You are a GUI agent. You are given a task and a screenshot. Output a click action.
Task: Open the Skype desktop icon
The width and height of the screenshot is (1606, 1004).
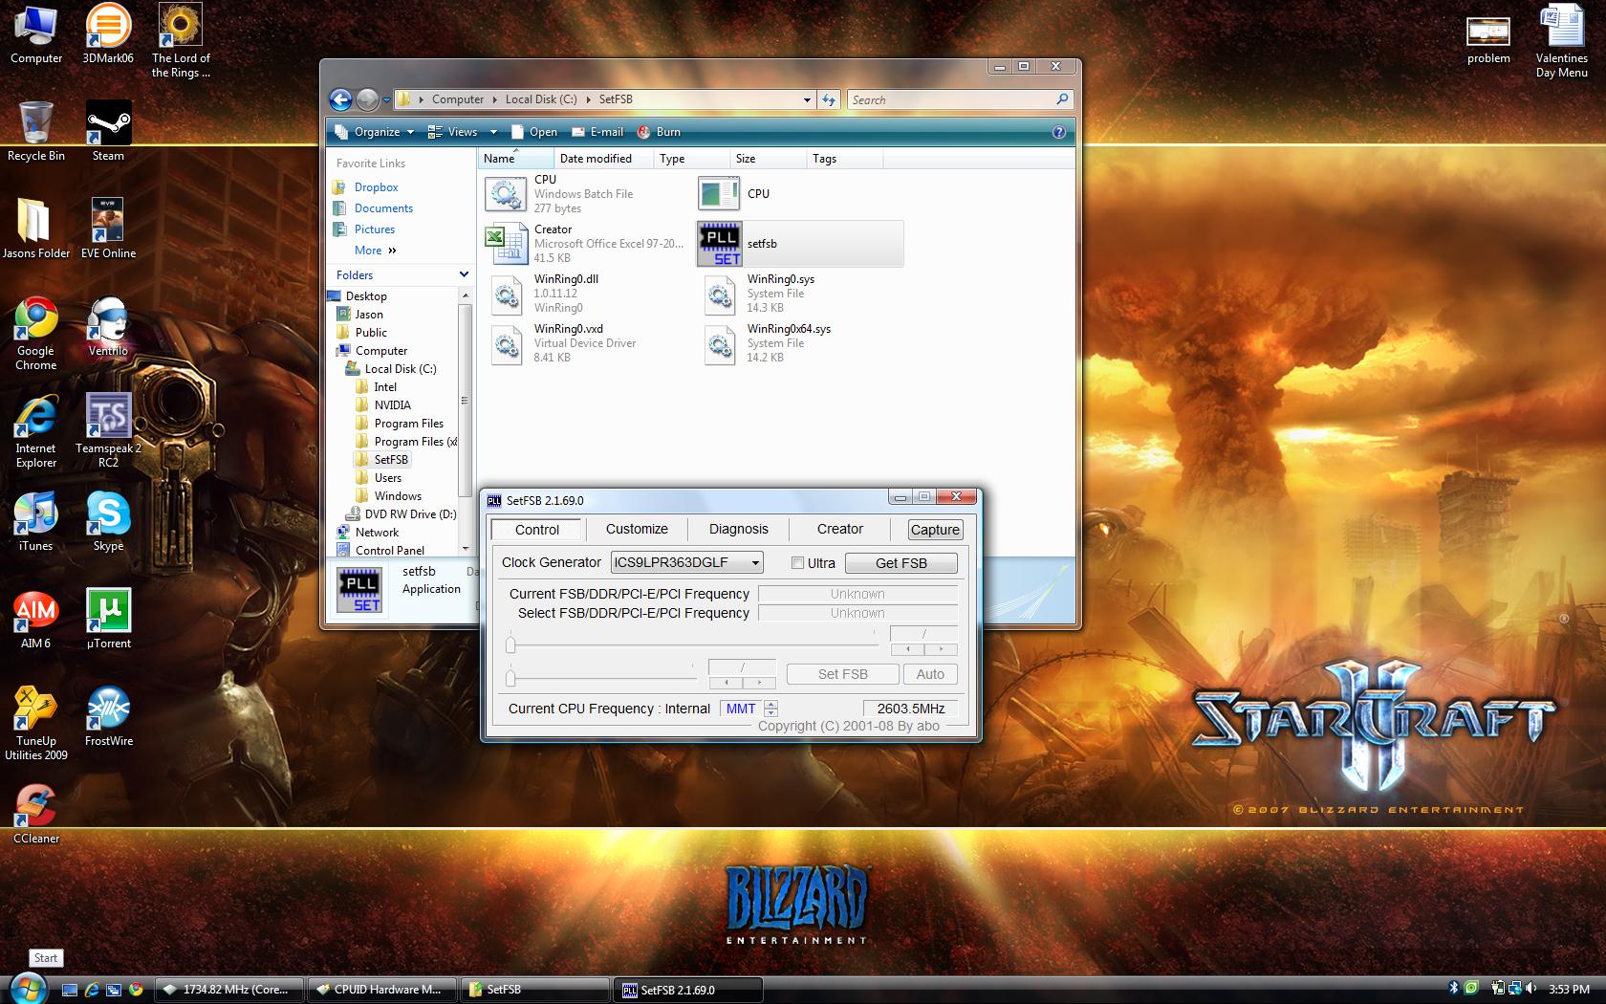click(x=108, y=521)
